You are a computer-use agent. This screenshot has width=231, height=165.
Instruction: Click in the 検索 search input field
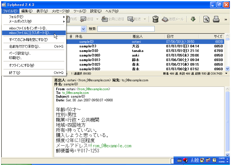[126, 29]
